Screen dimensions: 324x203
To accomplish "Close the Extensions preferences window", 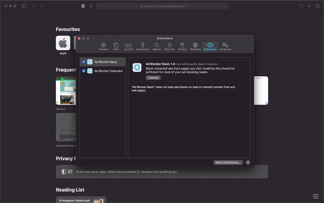I will [x=79, y=38].
